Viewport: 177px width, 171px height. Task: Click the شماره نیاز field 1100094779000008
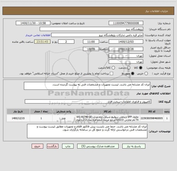pos(126,23)
